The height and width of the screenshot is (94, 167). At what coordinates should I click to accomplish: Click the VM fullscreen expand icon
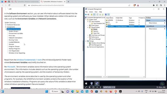tap(86, 87)
